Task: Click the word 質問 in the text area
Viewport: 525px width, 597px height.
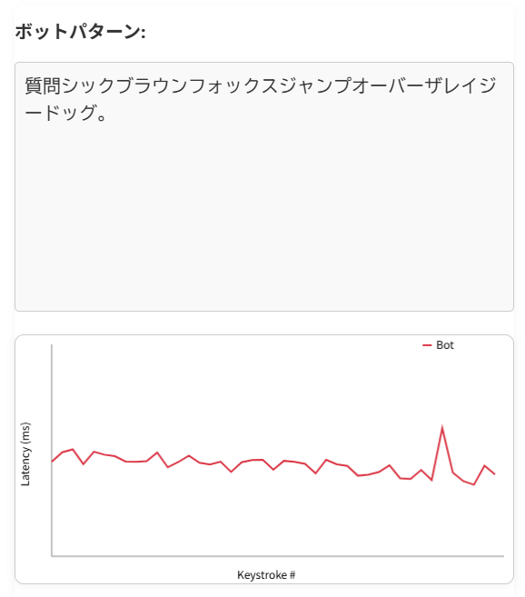Action: [x=43, y=85]
